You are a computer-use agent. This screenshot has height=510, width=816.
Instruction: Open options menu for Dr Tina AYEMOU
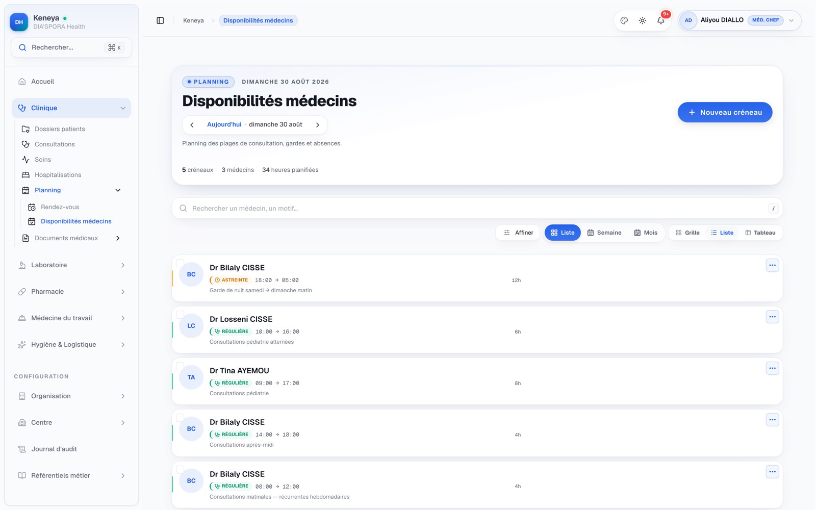click(772, 368)
